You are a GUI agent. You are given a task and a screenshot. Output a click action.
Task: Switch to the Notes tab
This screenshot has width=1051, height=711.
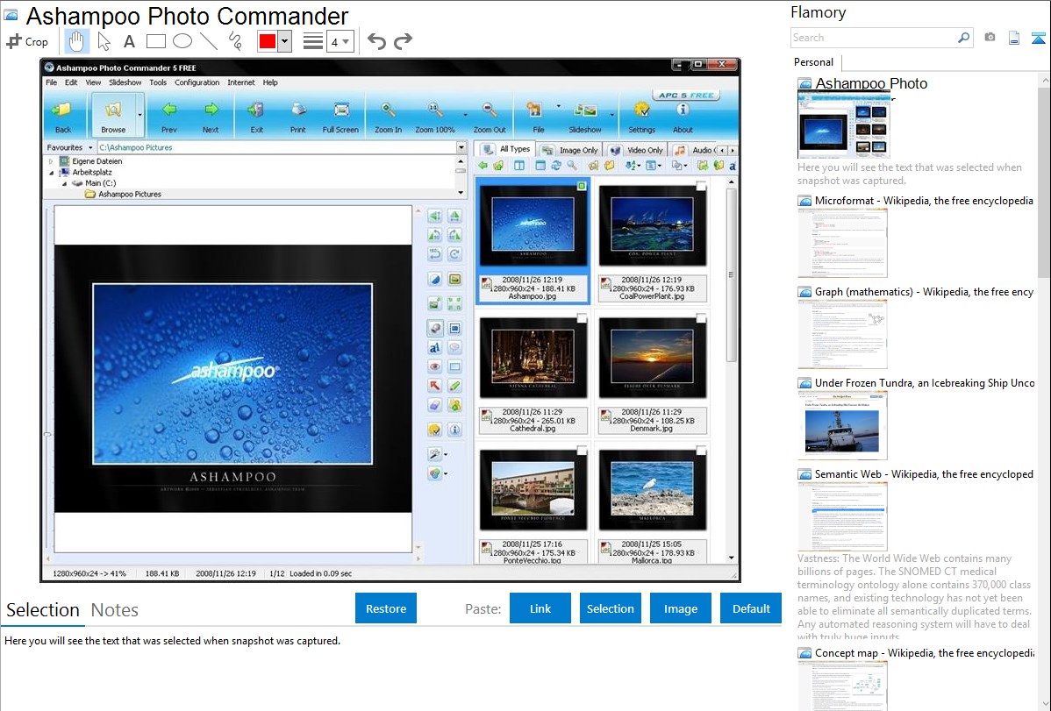point(115,610)
